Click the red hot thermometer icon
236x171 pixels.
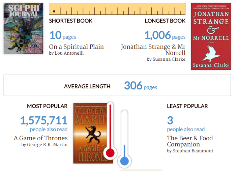click(110, 131)
